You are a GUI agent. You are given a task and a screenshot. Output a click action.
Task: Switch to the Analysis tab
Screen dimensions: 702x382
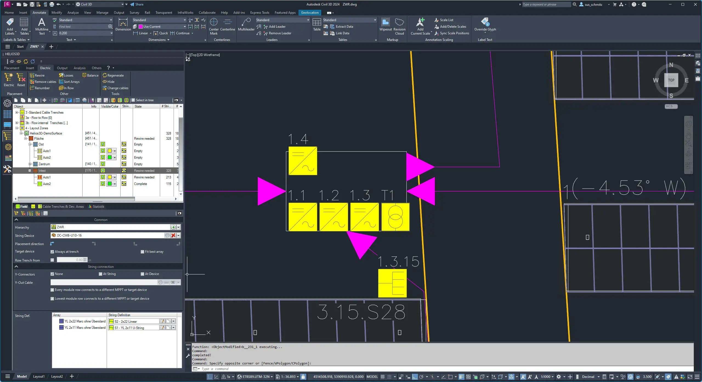tap(80, 68)
